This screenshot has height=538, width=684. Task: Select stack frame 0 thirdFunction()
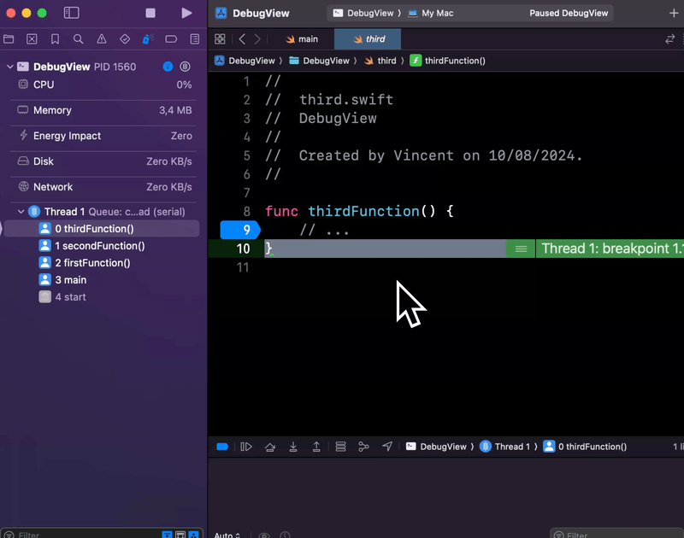tap(101, 229)
